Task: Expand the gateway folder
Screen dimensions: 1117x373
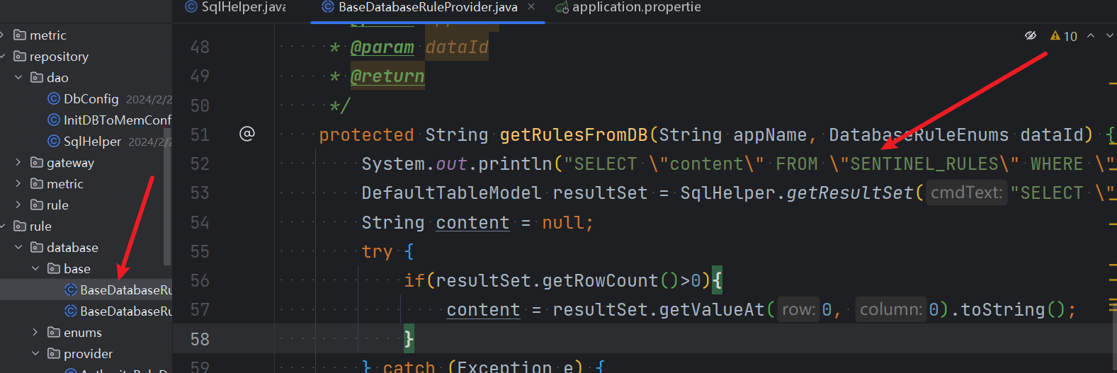Action: [x=18, y=163]
